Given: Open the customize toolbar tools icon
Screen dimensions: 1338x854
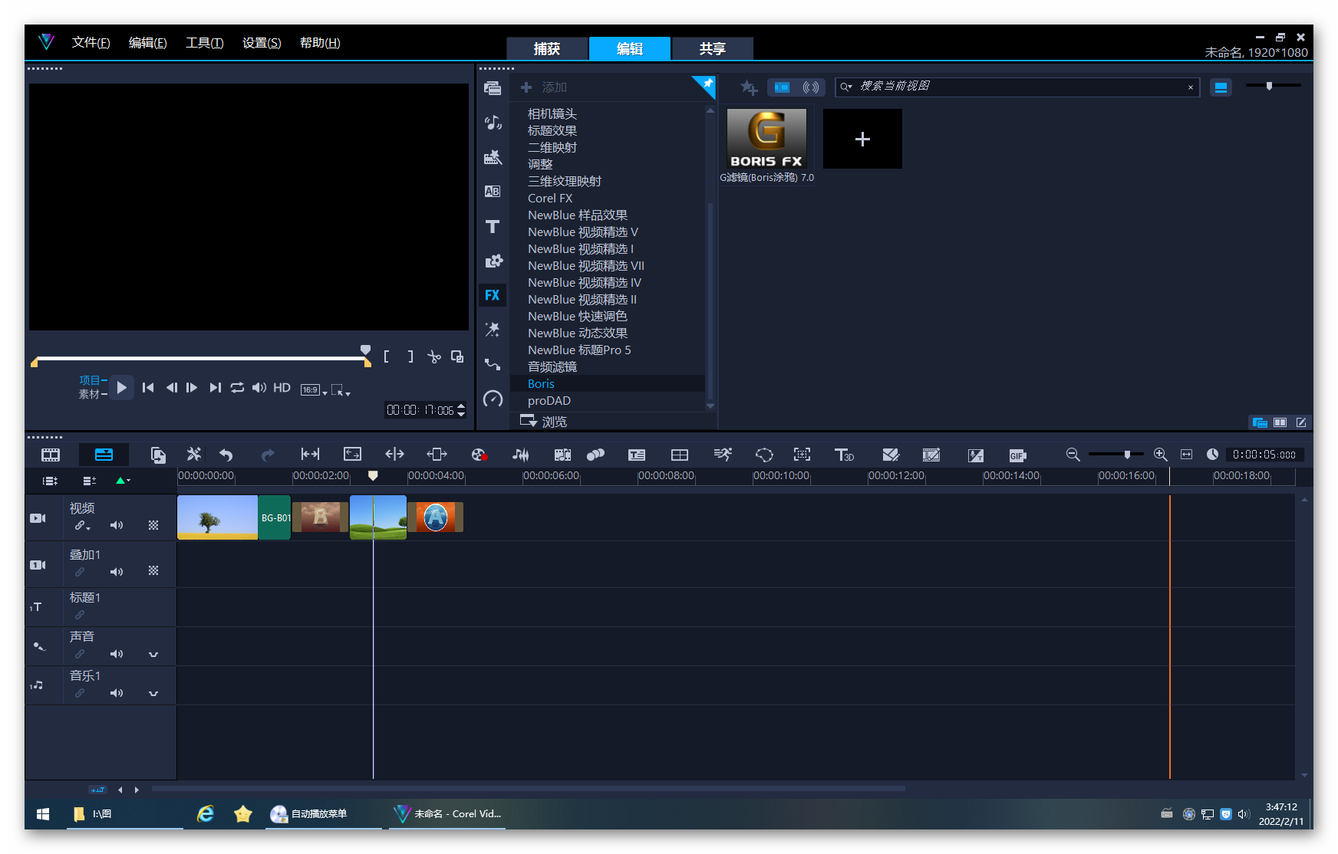Looking at the screenshot, I should click(193, 455).
